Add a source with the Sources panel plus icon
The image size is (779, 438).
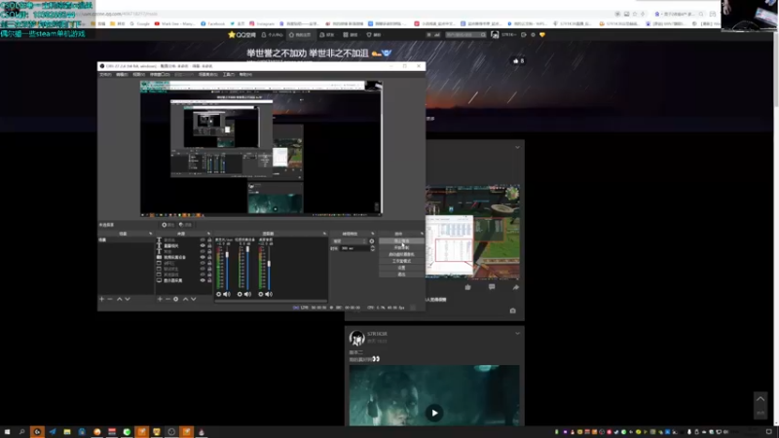point(160,299)
